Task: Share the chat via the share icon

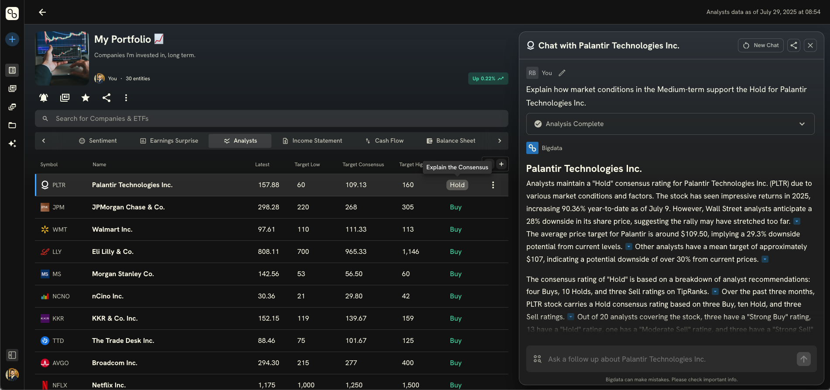Action: (794, 45)
